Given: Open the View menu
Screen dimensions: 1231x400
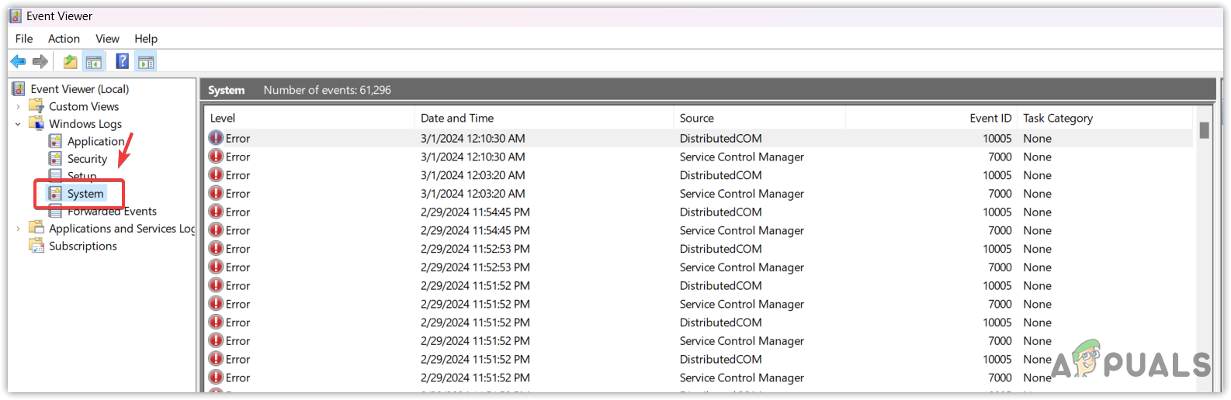Looking at the screenshot, I should (107, 39).
